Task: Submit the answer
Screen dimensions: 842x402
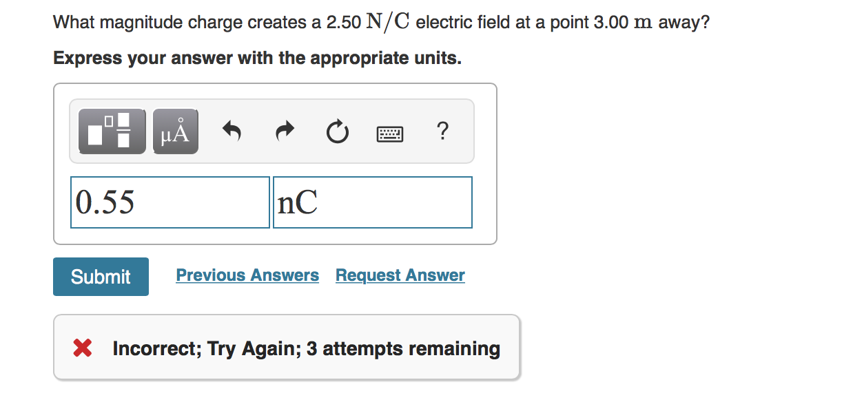Action: 101,276
